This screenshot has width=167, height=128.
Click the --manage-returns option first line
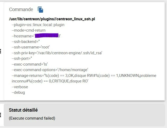pos(84,76)
